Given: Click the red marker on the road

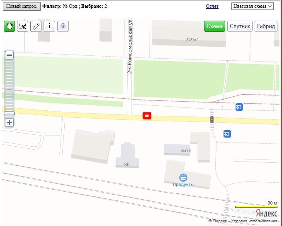Looking at the screenshot, I should (147, 116).
